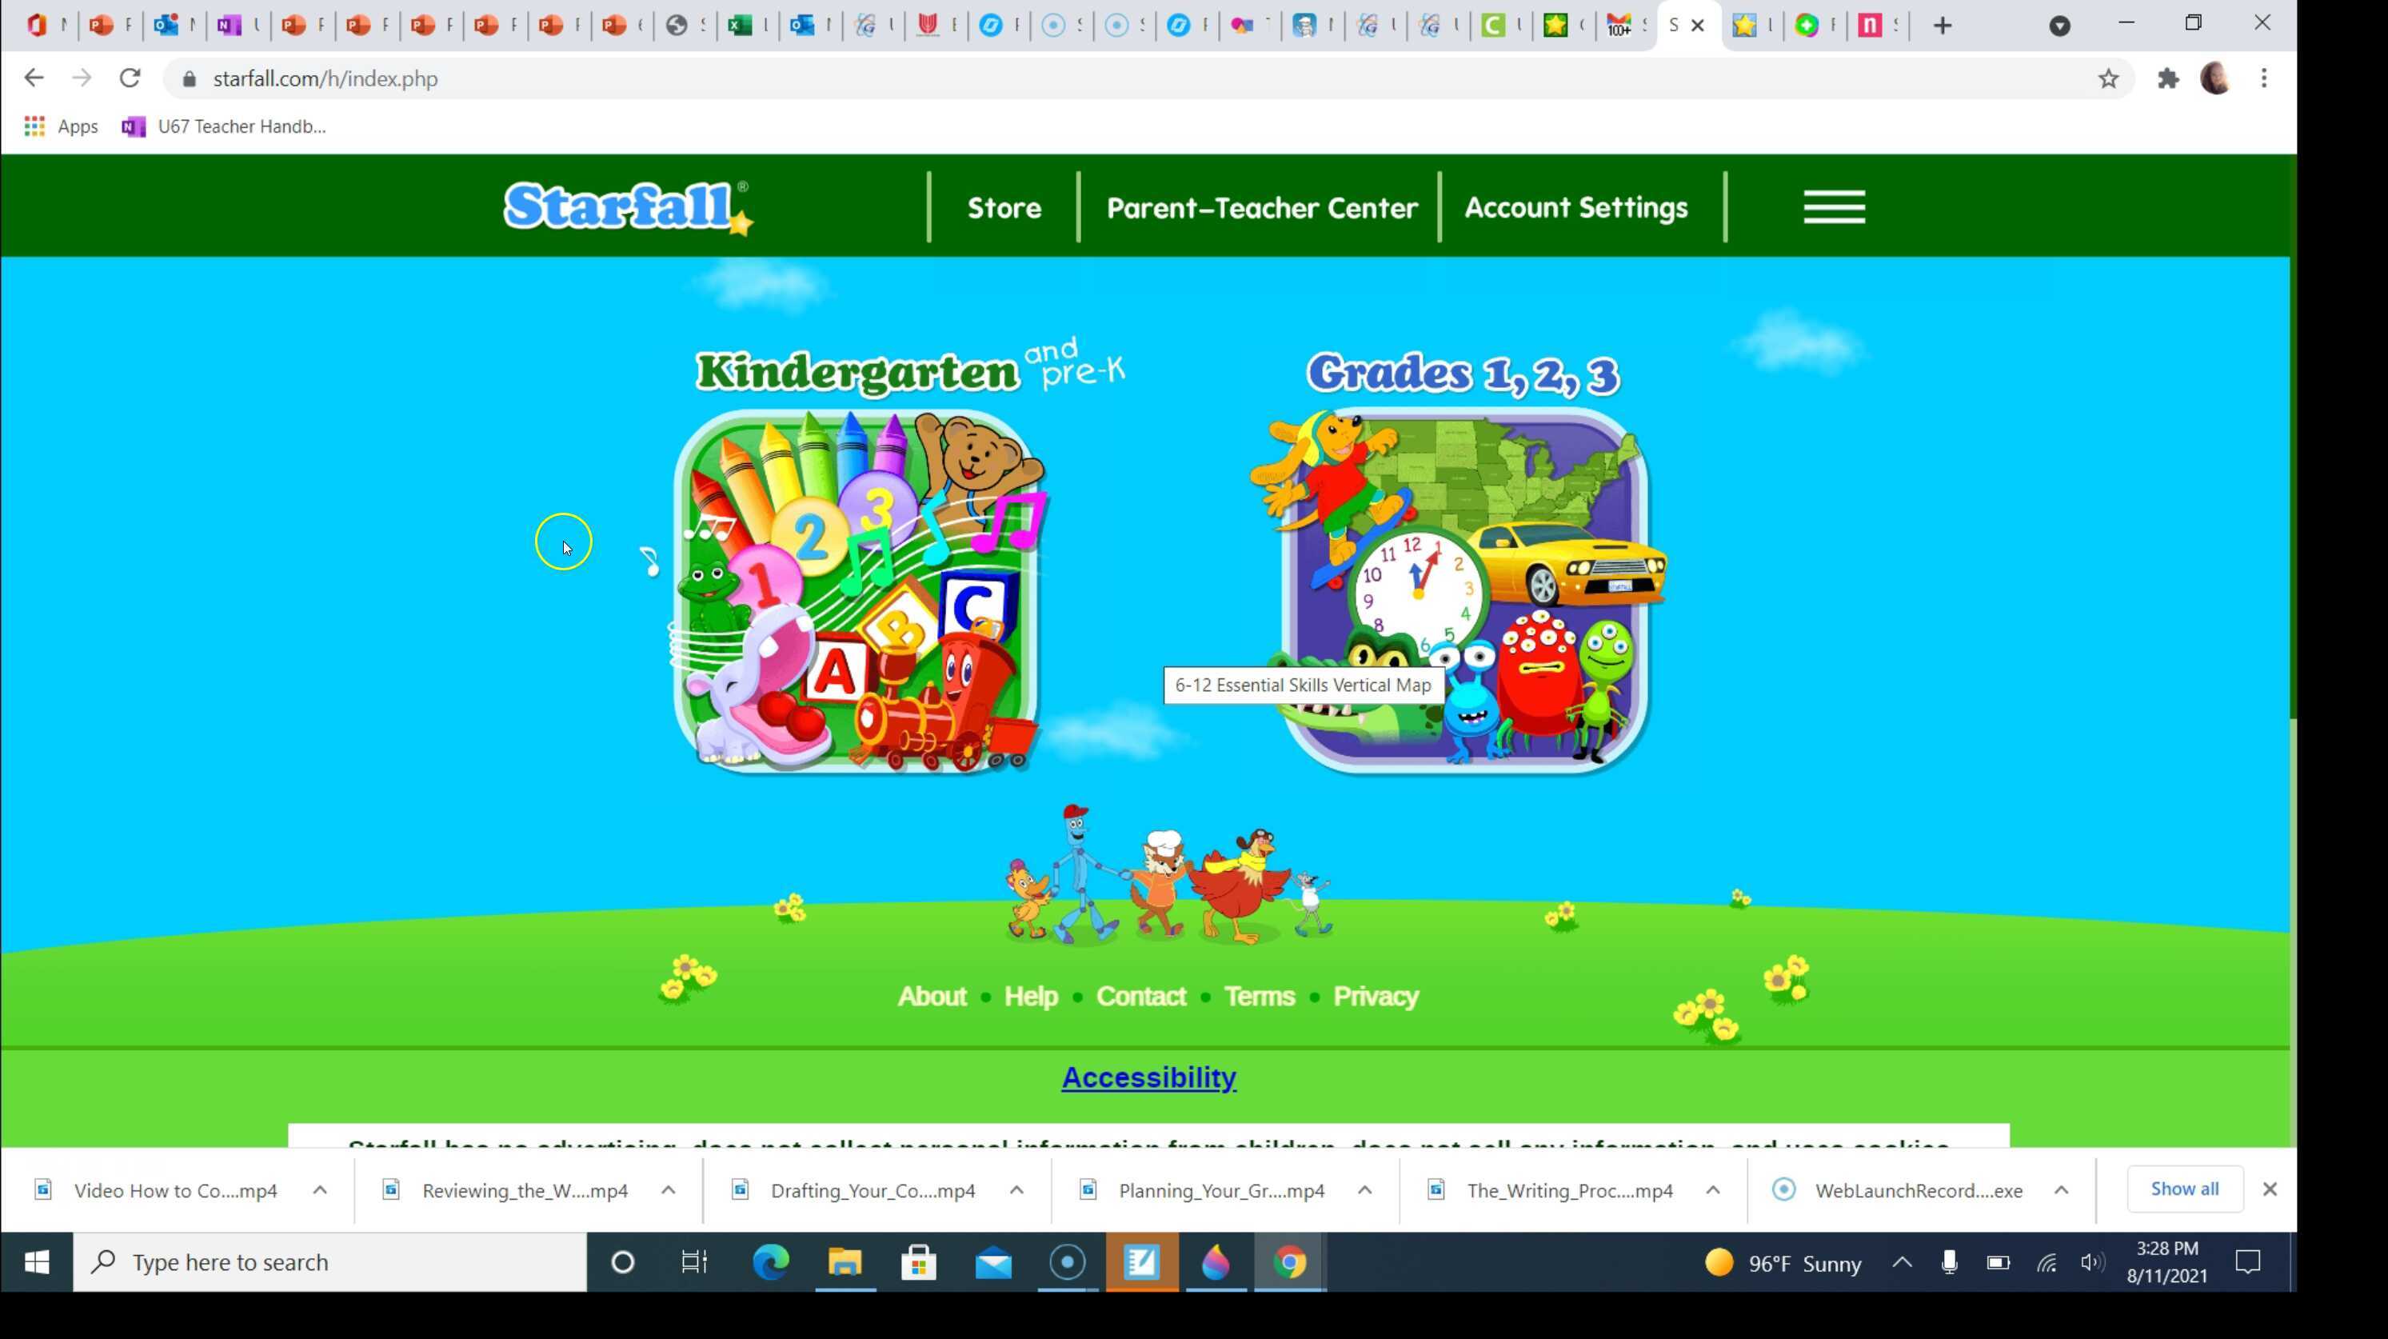The height and width of the screenshot is (1339, 2388).
Task: Launch Microsoft Edge from taskbar
Action: 770,1262
